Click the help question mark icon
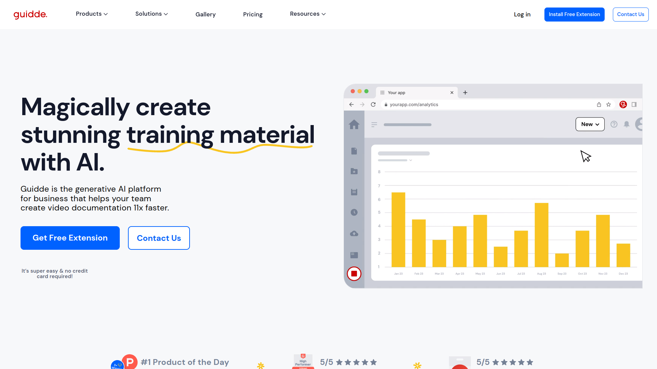 pos(614,124)
